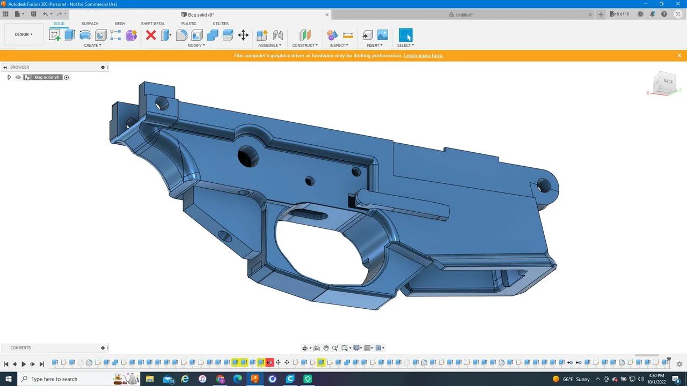Toggle the Select arrow tool
Image resolution: width=687 pixels, height=386 pixels.
point(405,34)
